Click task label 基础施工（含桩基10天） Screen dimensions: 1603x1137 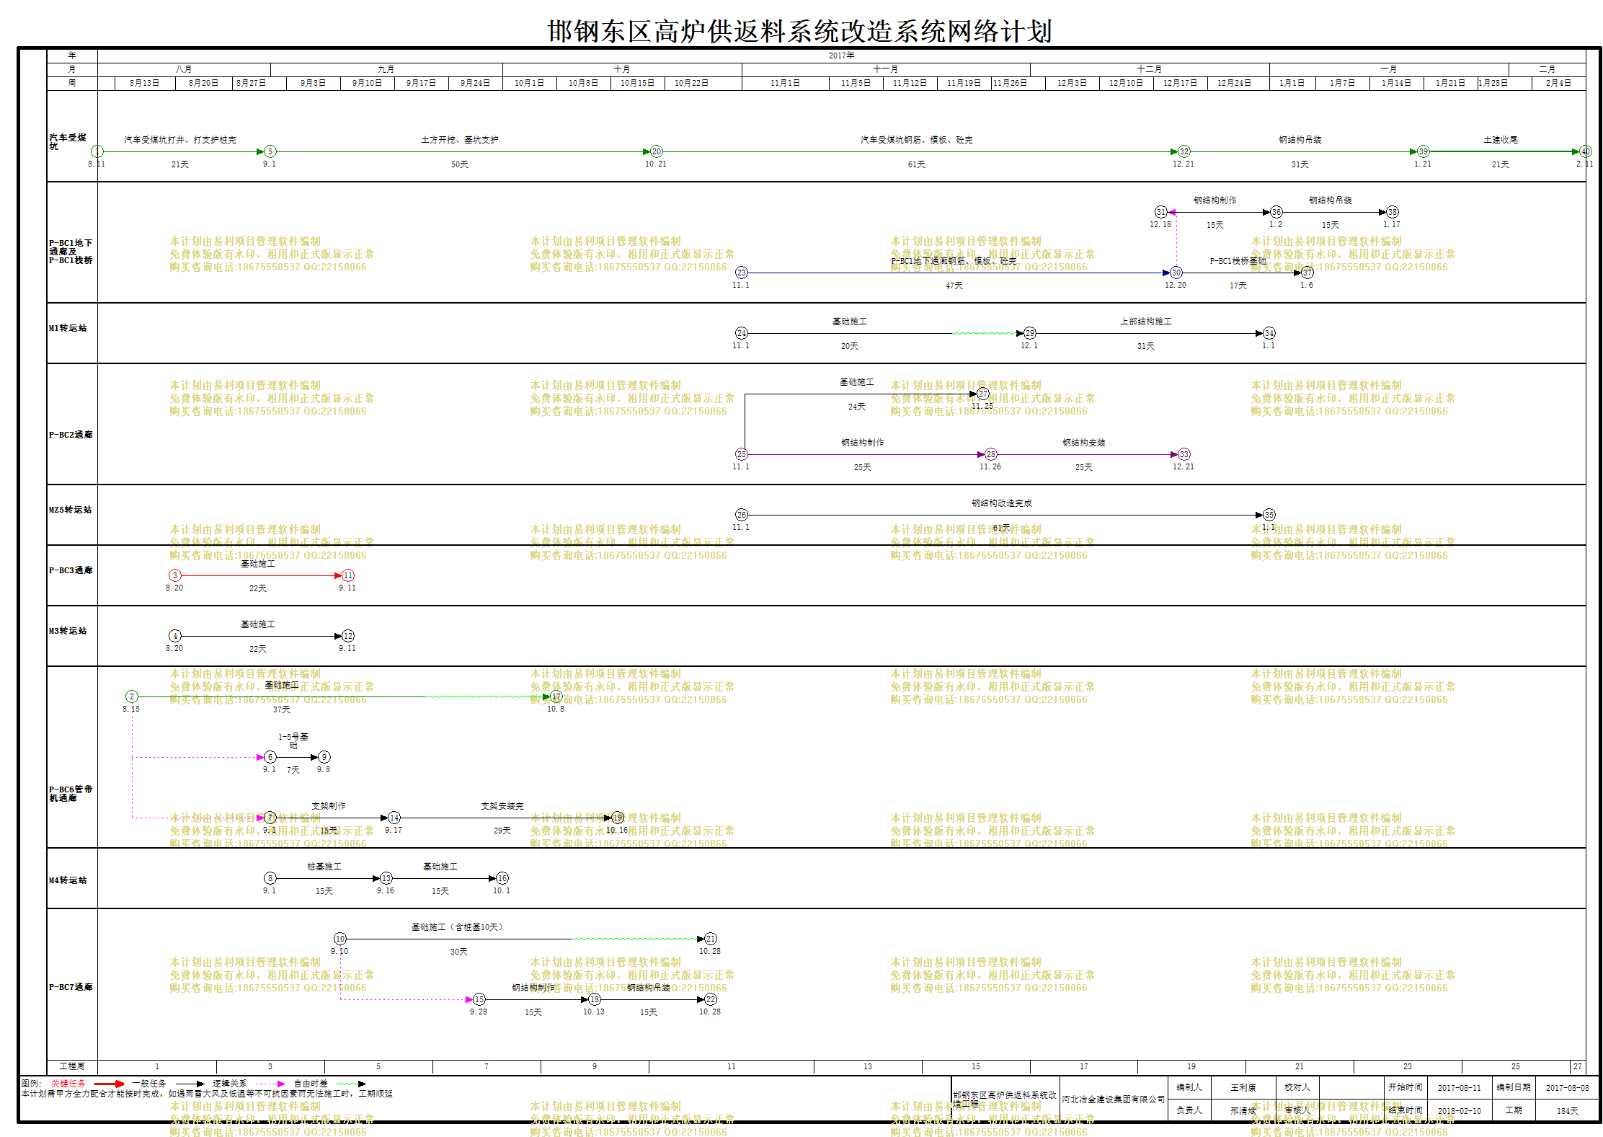[457, 927]
